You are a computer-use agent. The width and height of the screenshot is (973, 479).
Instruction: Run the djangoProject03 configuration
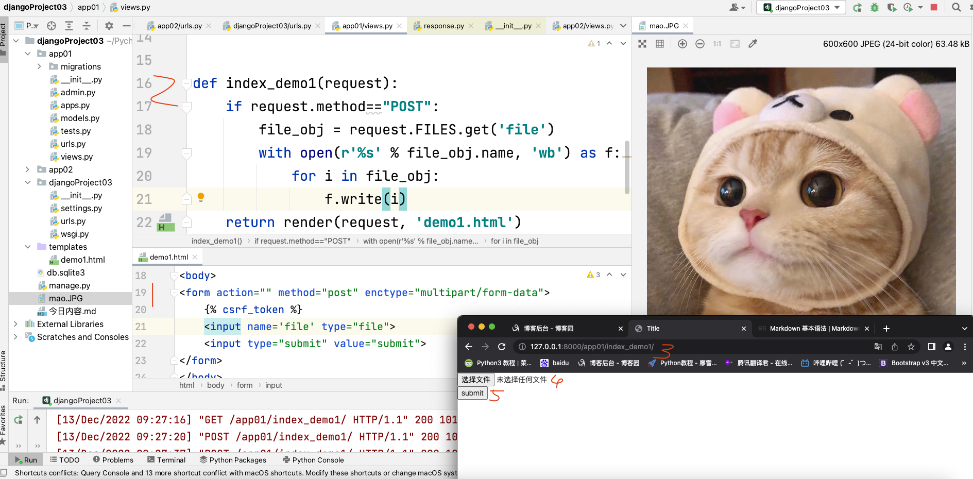(857, 8)
